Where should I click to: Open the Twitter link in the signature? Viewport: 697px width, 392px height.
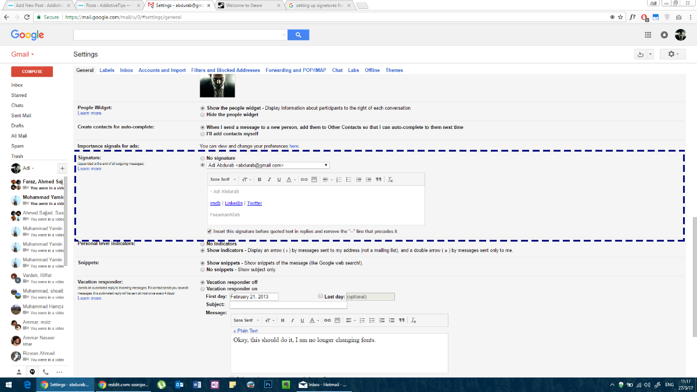254,203
